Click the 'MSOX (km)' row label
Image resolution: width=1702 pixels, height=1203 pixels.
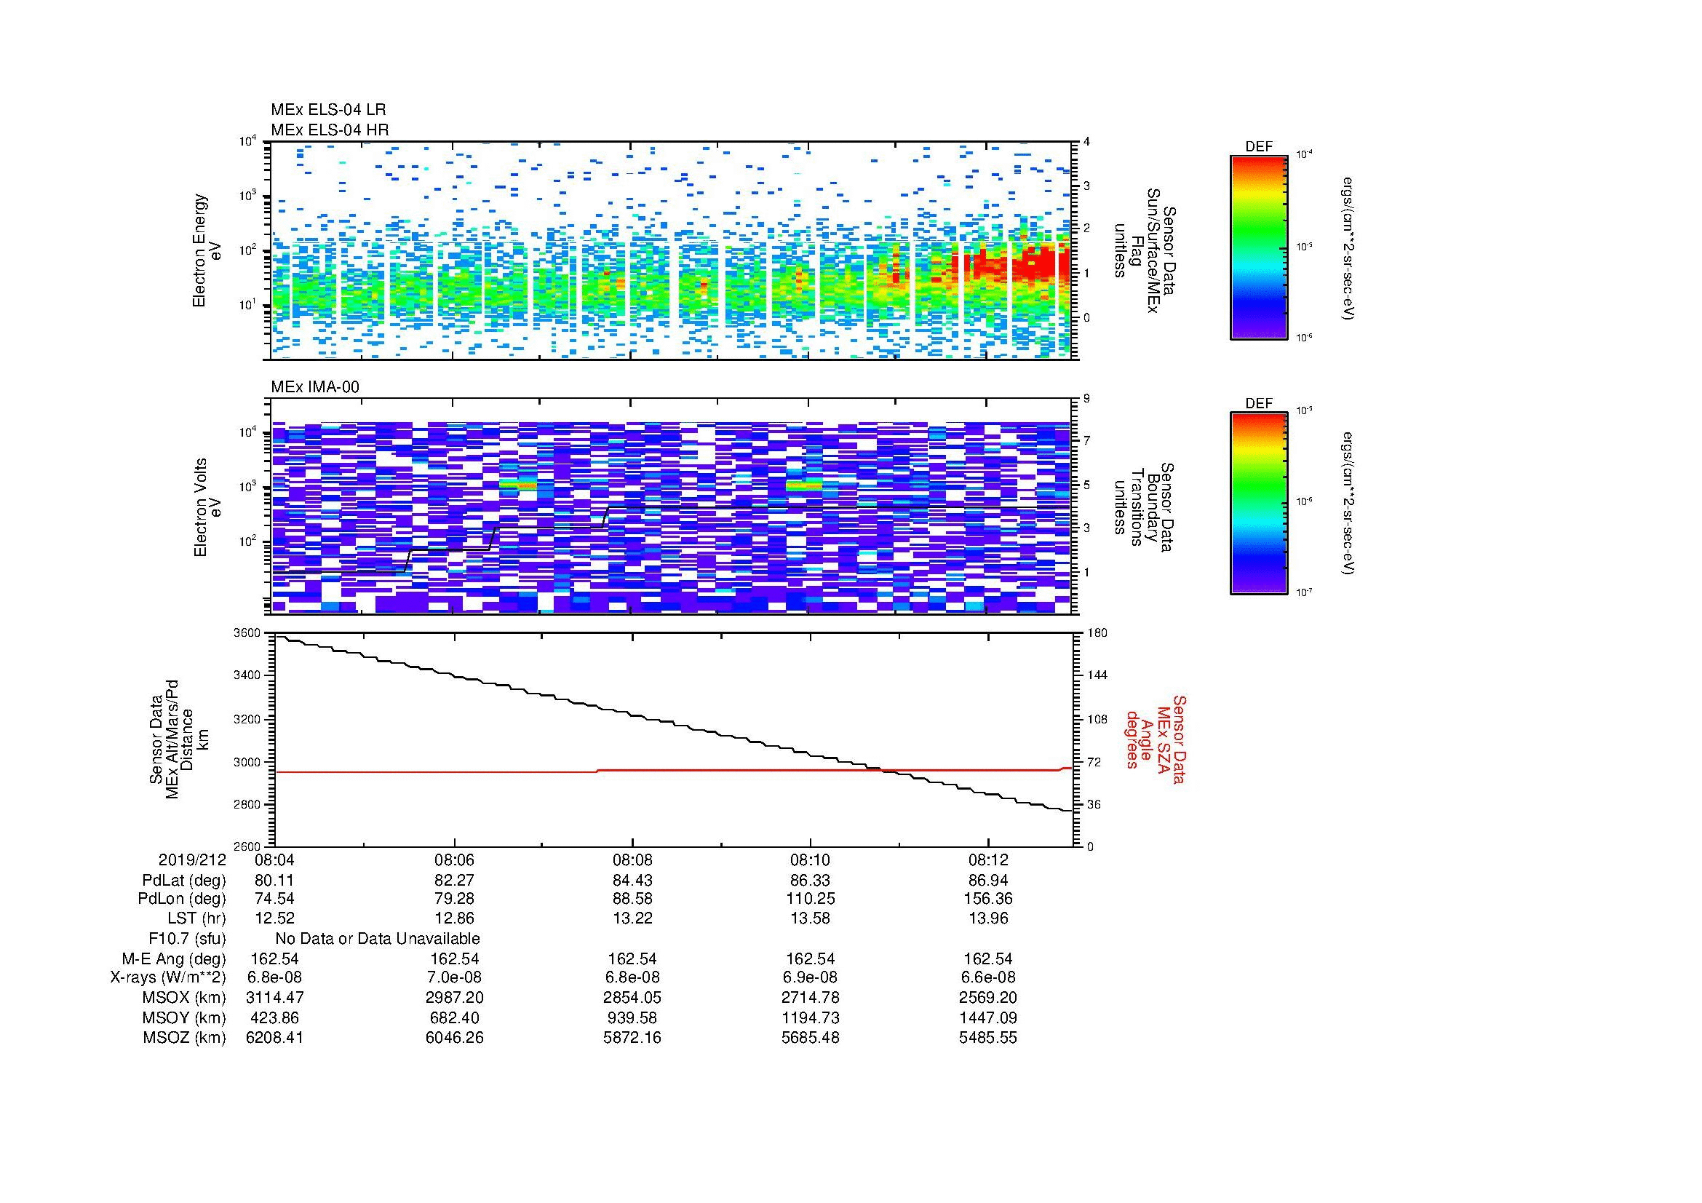click(184, 998)
